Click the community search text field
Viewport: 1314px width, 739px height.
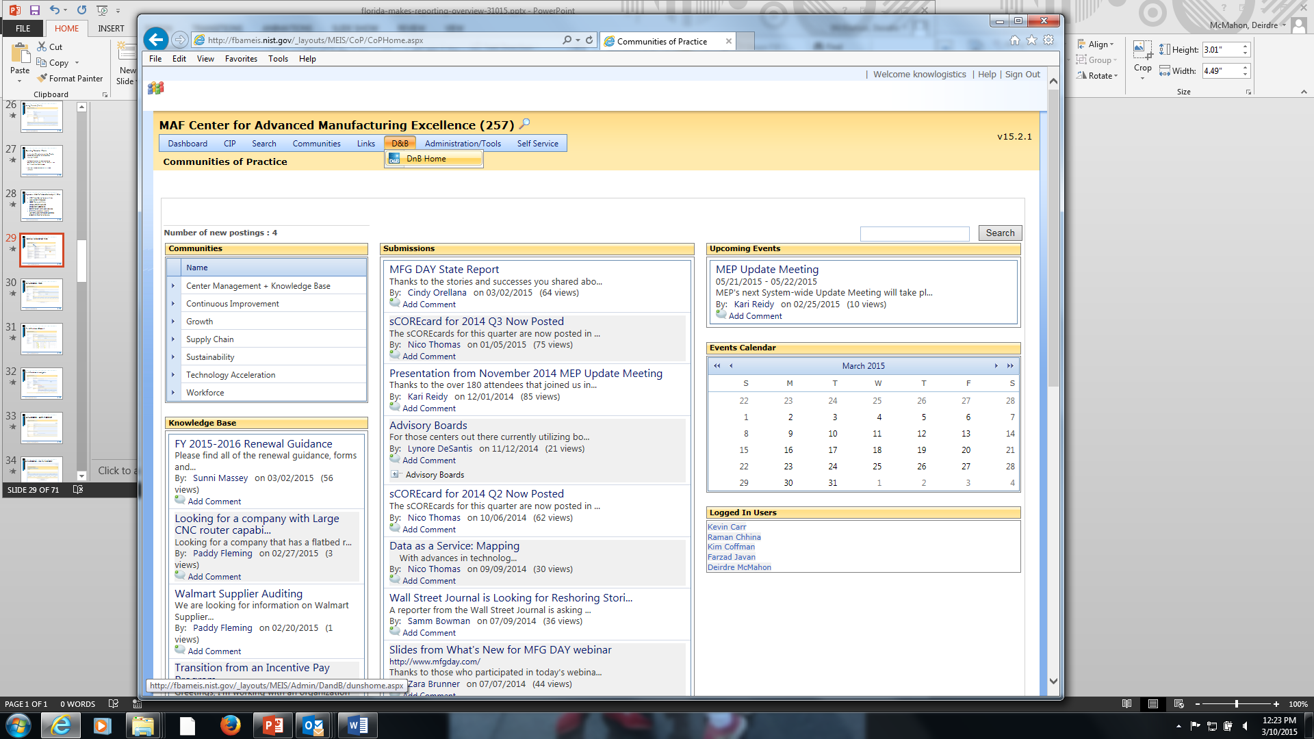pyautogui.click(x=914, y=234)
